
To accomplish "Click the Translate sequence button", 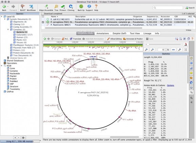I will [76, 39].
